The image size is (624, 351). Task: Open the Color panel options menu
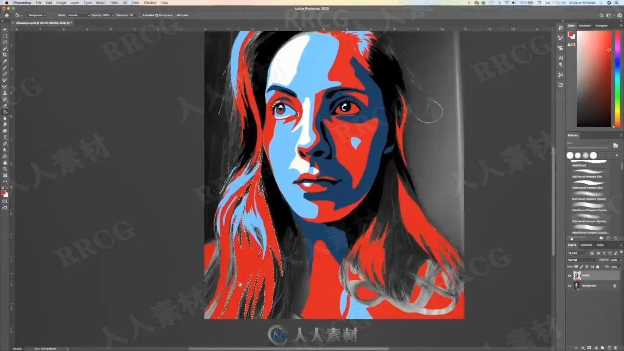coord(621,25)
